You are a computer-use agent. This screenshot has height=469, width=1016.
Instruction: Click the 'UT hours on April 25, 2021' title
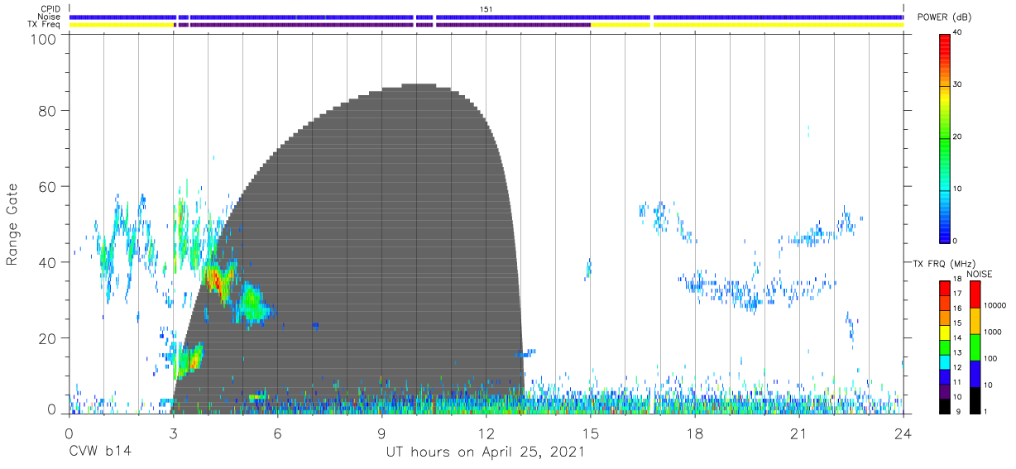pyautogui.click(x=485, y=452)
